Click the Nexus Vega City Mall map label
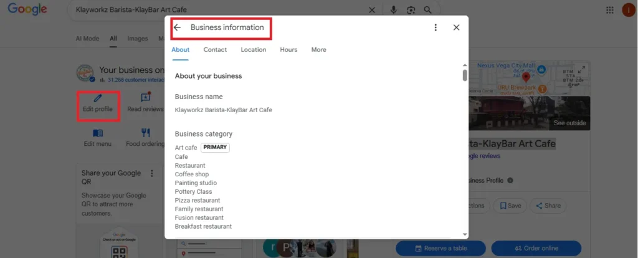This screenshot has width=638, height=258. tap(506, 65)
